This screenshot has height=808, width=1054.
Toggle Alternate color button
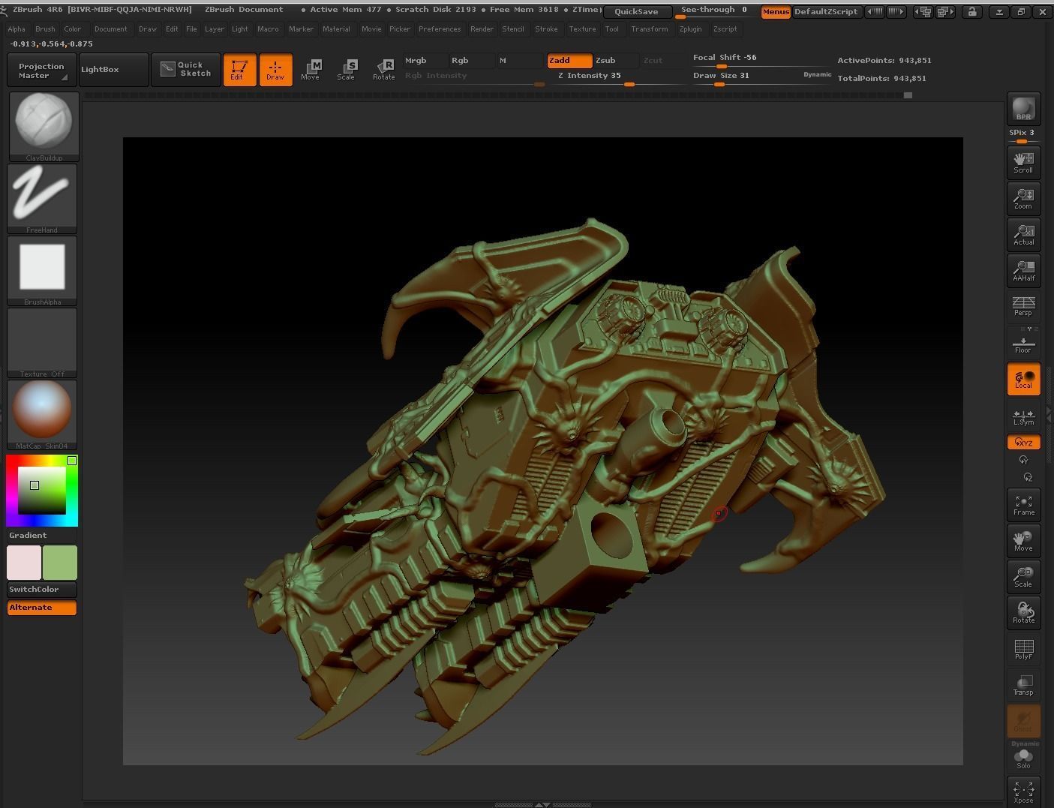coord(42,608)
